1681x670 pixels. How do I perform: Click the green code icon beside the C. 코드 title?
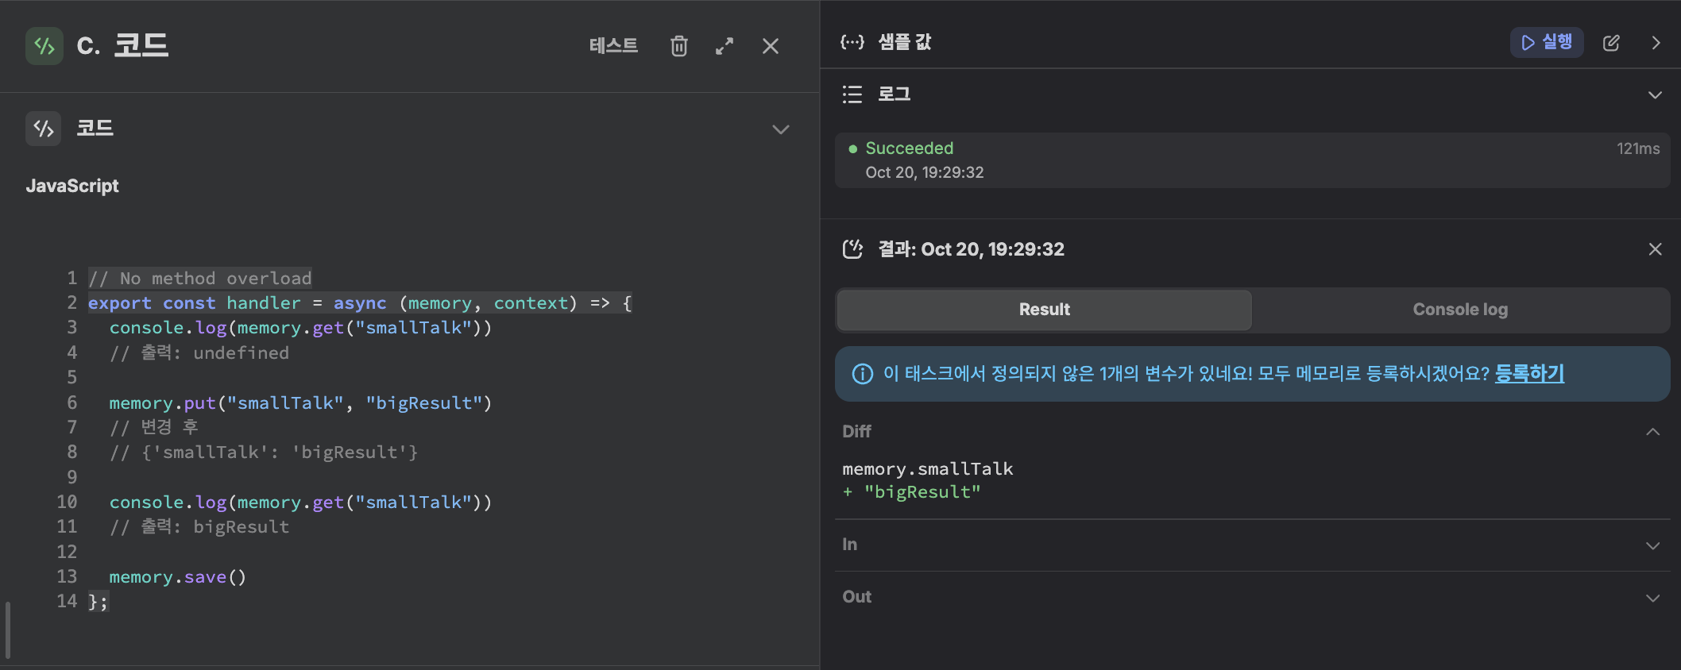click(44, 46)
